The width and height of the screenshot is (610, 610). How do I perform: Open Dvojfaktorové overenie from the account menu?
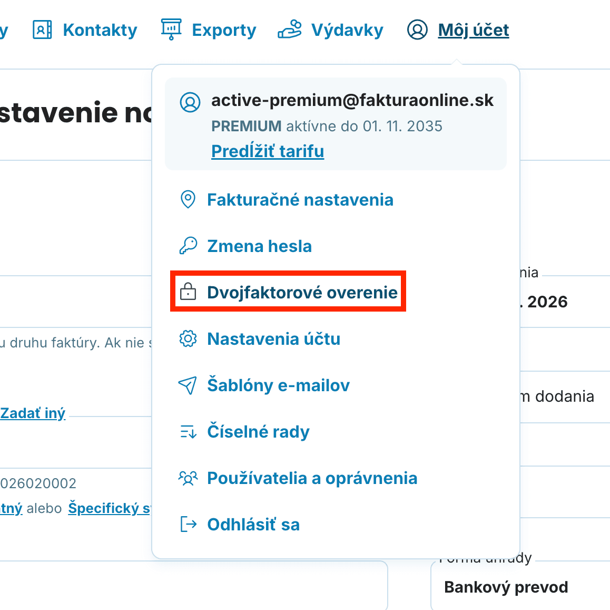coord(303,292)
